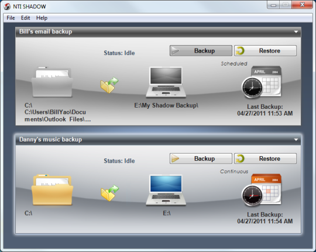Click Restore for Bill's email backup
Screen dimensions: 316x252
pyautogui.click(x=265, y=50)
